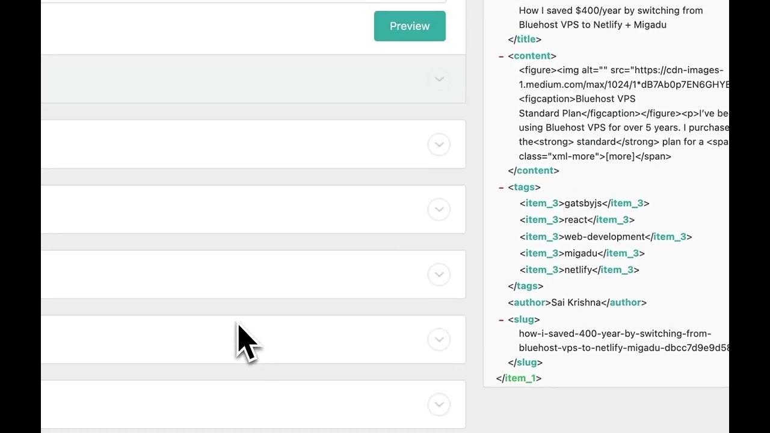Click the closing "</title>" tag
Viewport: 770px width, 433px height.
point(525,39)
